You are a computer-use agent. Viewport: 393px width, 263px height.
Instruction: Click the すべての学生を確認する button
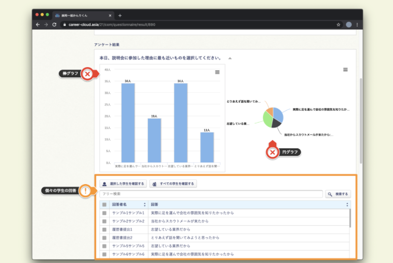click(173, 184)
